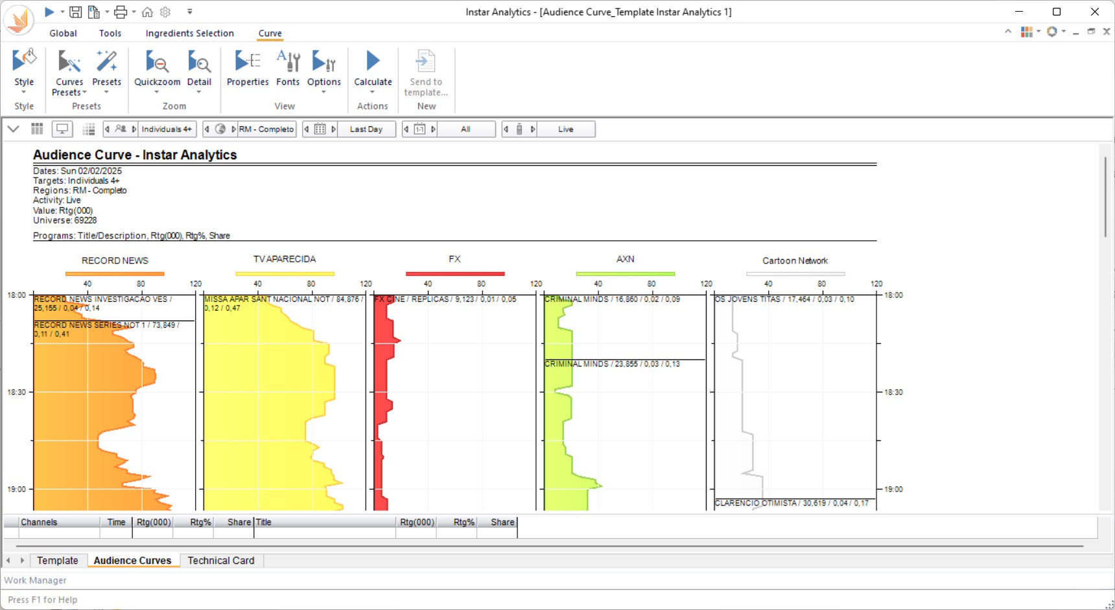Click the Individuals 4+ target button
Viewport: 1115px width, 610px height.
click(x=167, y=129)
